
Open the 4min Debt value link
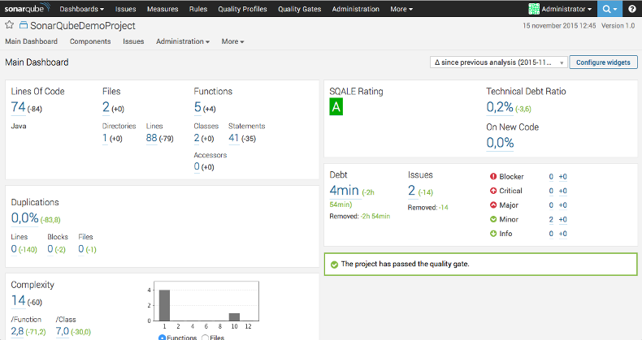[344, 191]
